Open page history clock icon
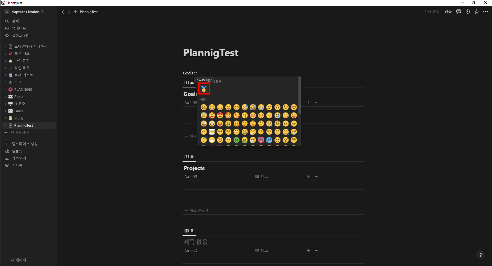The image size is (492, 266). point(467,12)
